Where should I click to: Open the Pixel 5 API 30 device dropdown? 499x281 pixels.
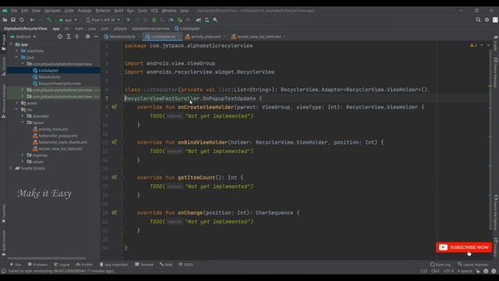(x=103, y=20)
